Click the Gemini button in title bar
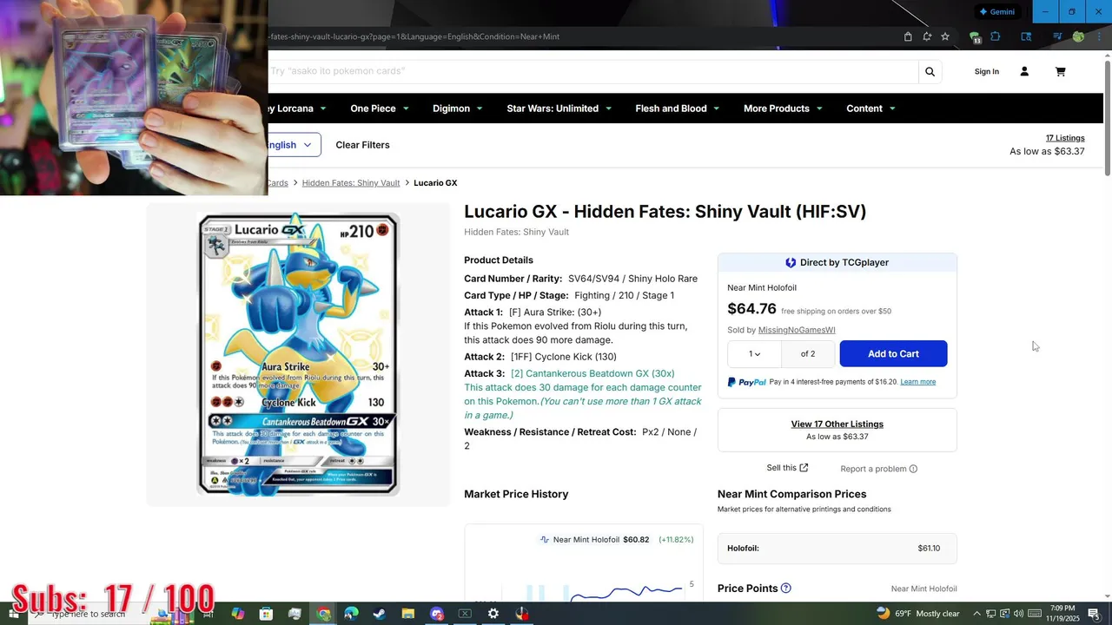Screen dimensions: 1112x625 pyautogui.click(x=996, y=12)
